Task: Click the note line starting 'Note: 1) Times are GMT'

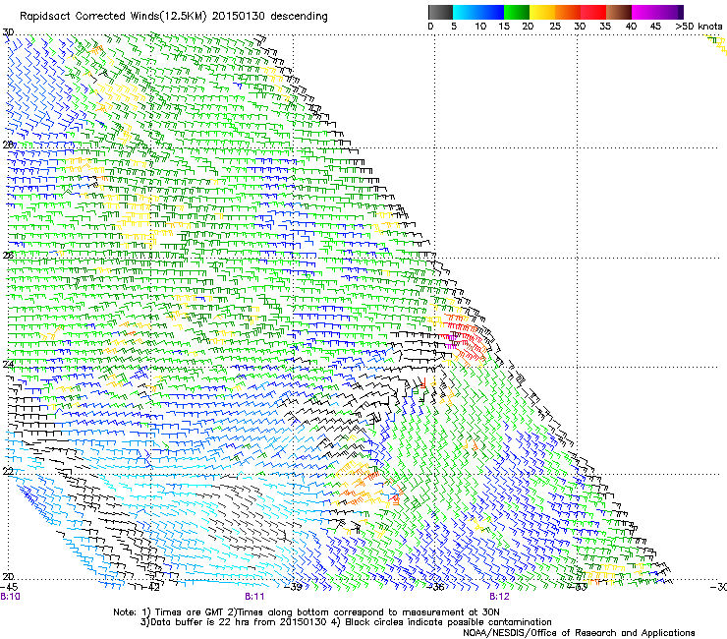Action: click(307, 612)
